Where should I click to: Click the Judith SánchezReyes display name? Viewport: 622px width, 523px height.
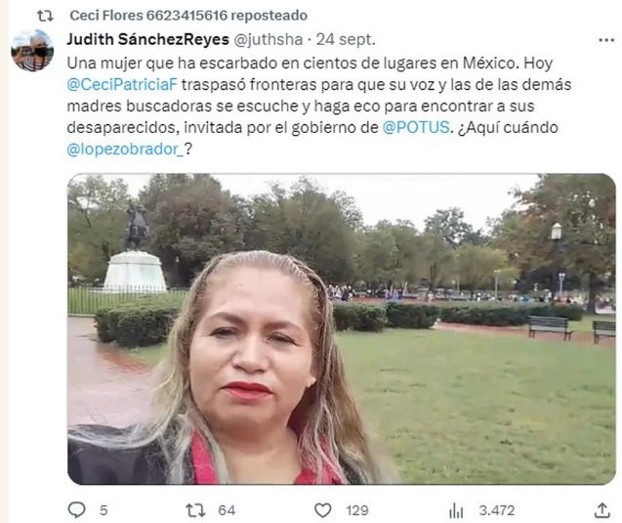point(148,39)
